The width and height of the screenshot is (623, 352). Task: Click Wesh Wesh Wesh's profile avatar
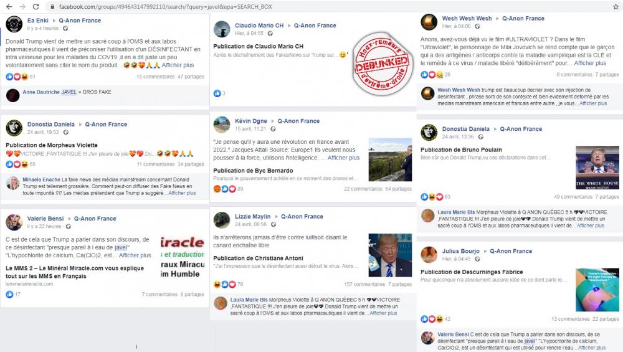[x=429, y=22]
